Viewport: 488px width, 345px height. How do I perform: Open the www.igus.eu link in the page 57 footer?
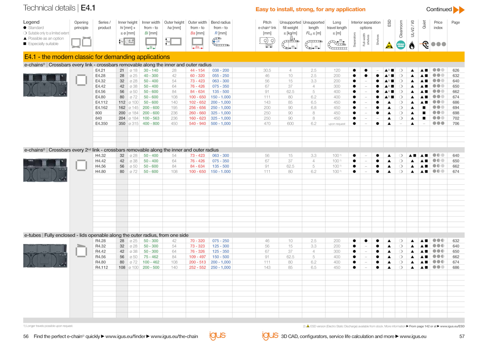[x=413, y=336]
